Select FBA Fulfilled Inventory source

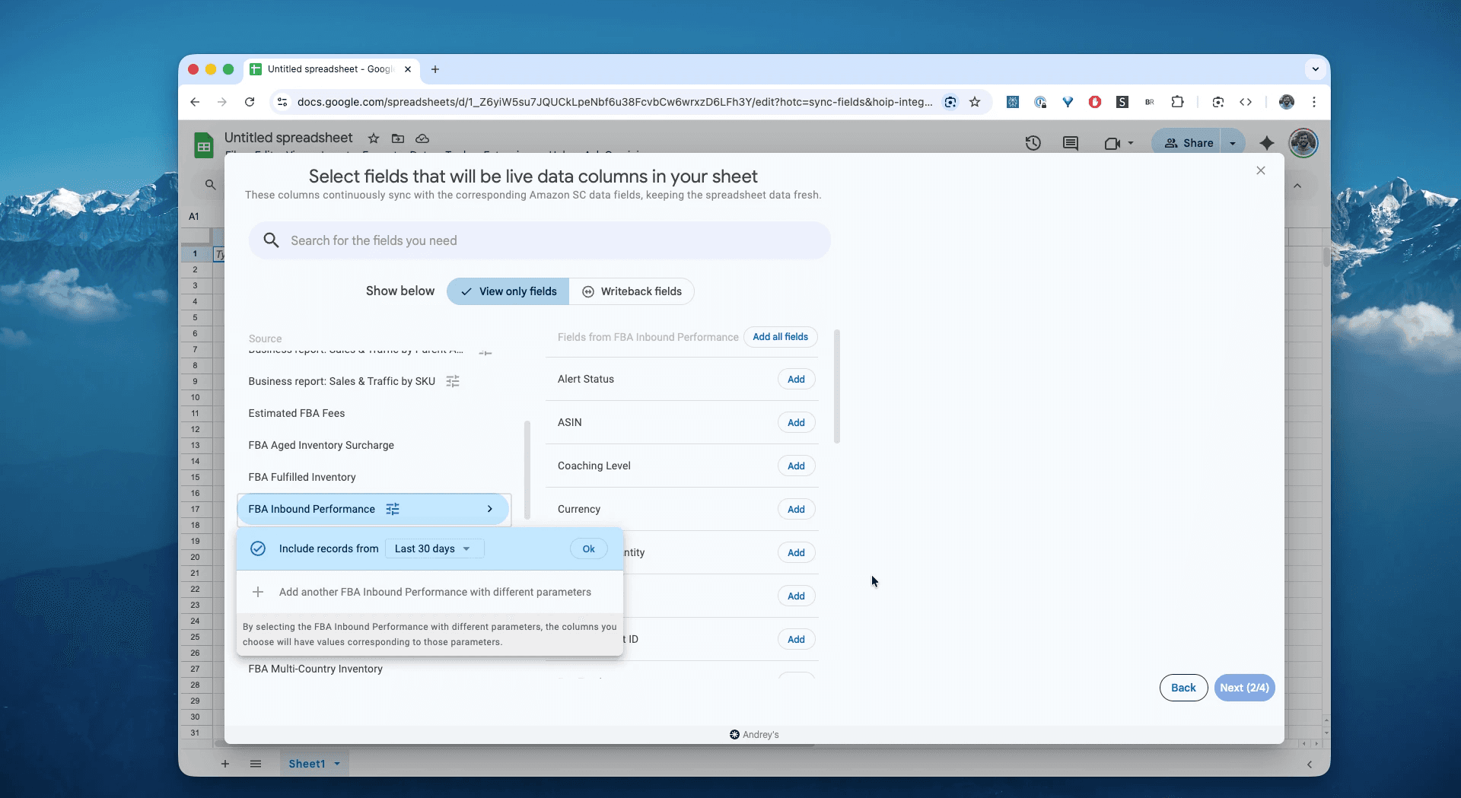click(x=302, y=477)
